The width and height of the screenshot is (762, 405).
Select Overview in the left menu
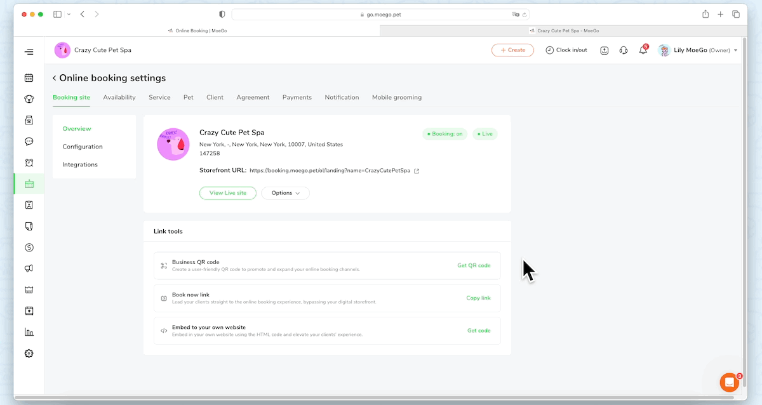[x=77, y=129]
